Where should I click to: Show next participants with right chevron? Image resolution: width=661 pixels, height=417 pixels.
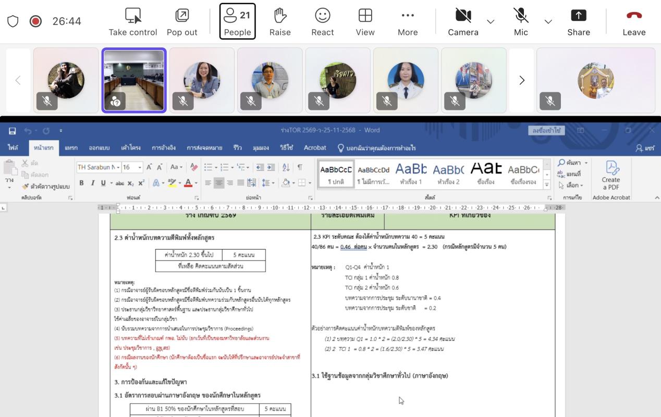click(x=521, y=80)
